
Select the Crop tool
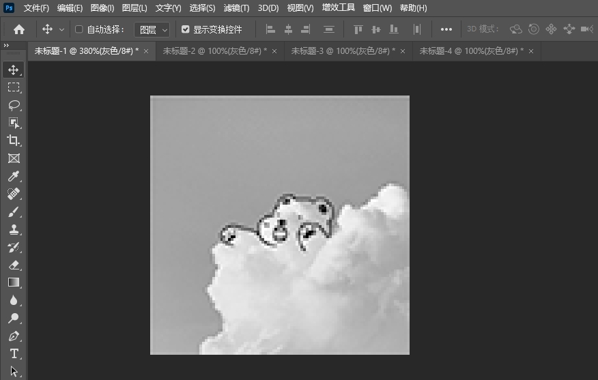[14, 141]
